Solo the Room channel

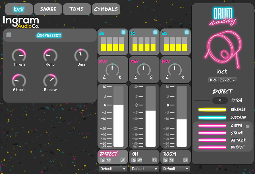coord(165,160)
